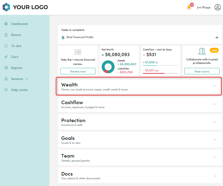Screen dimensions: 223x186
Task: Click the collaborate buildings illustration icon
Action: (202, 52)
